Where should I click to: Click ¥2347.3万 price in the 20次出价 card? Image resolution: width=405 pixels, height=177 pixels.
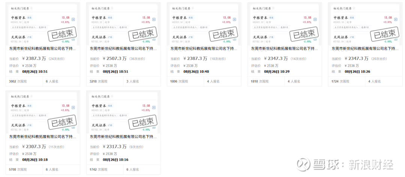(357, 59)
